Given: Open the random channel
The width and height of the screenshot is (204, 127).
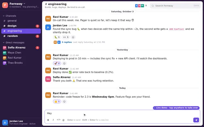Looking at the screenshot, I should [x=21, y=36].
